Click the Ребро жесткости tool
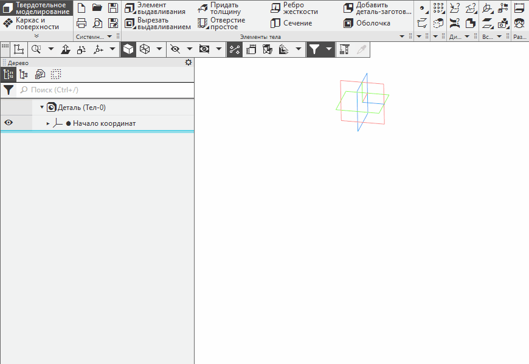This screenshot has height=364, width=529. (294, 8)
